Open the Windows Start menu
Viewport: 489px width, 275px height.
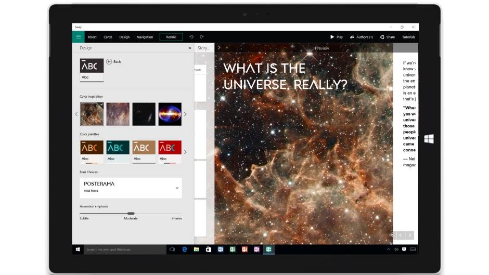(78, 250)
